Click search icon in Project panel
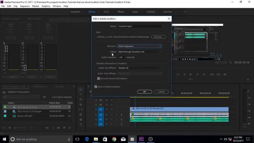254x143 pixels. click(5, 97)
